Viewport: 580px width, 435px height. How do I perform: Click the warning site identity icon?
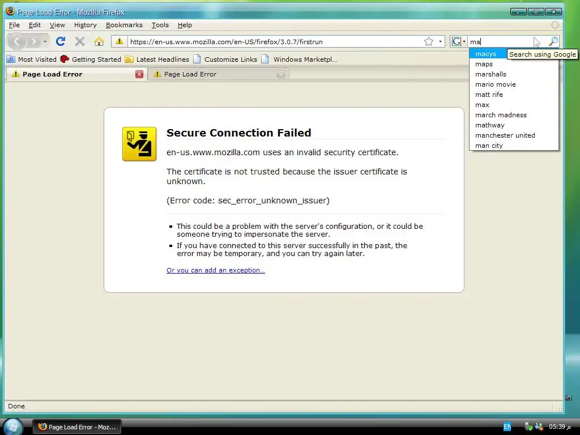tap(119, 41)
